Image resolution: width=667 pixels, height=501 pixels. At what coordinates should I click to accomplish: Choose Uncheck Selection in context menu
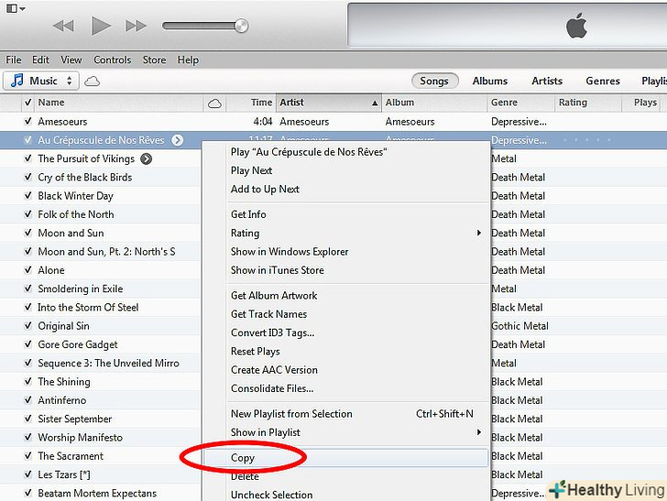[345, 495]
